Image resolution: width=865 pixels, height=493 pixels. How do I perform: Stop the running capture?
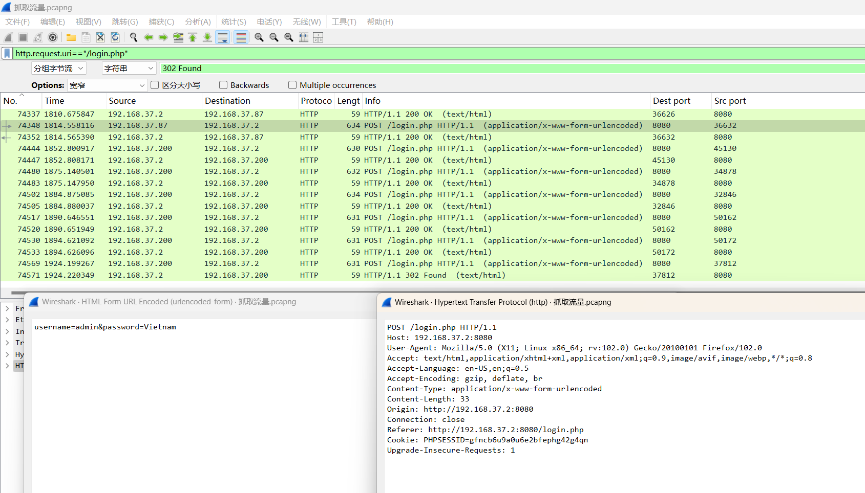tap(23, 37)
